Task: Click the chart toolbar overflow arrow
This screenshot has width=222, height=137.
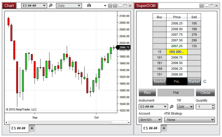Action: point(105,6)
